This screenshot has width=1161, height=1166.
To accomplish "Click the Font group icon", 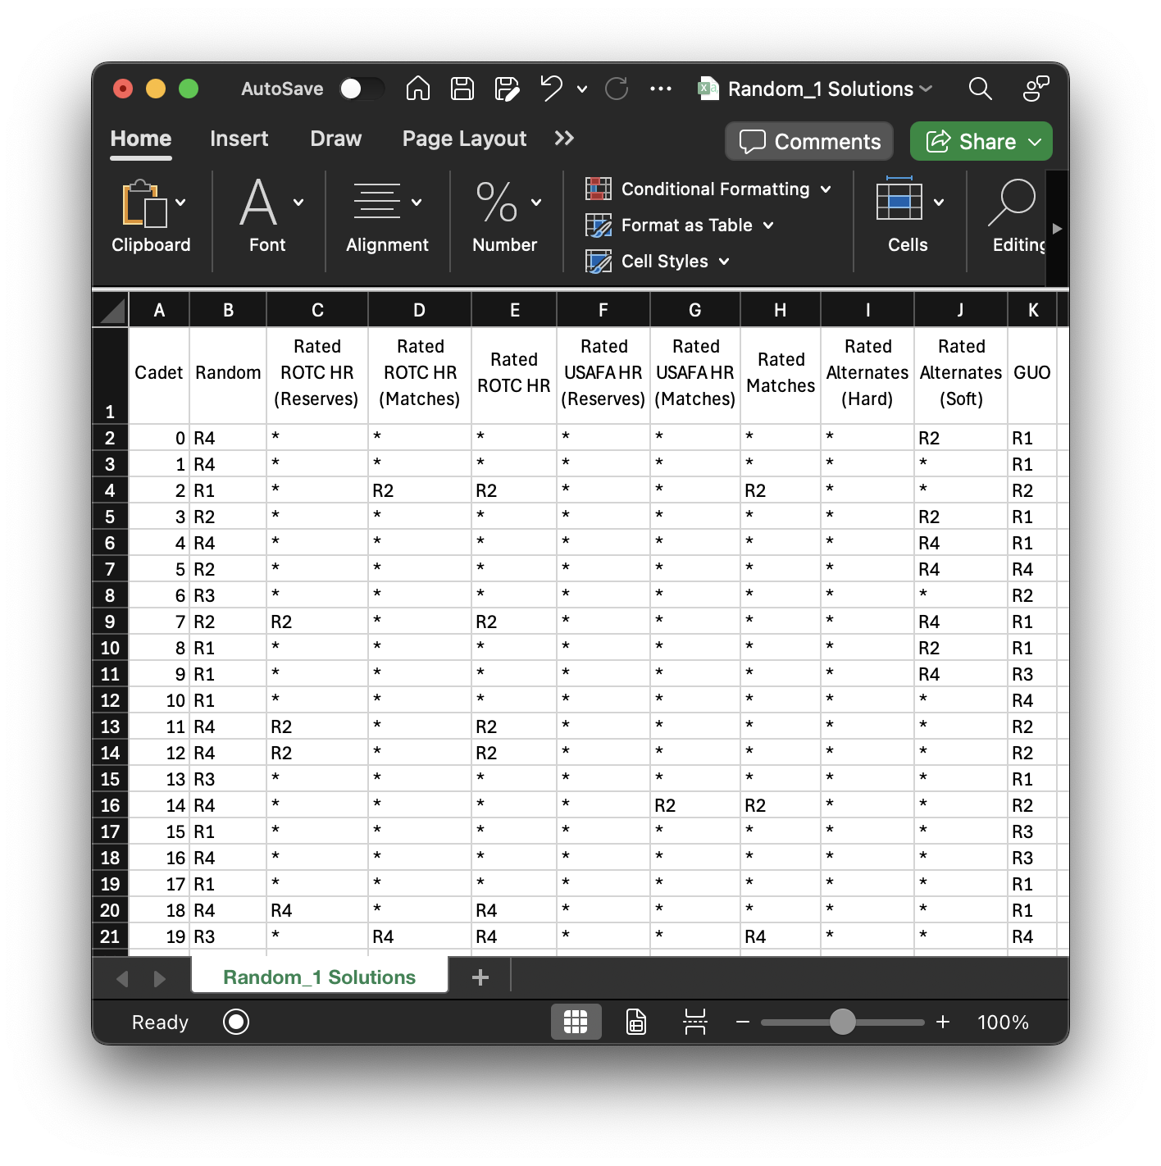I will click(258, 203).
